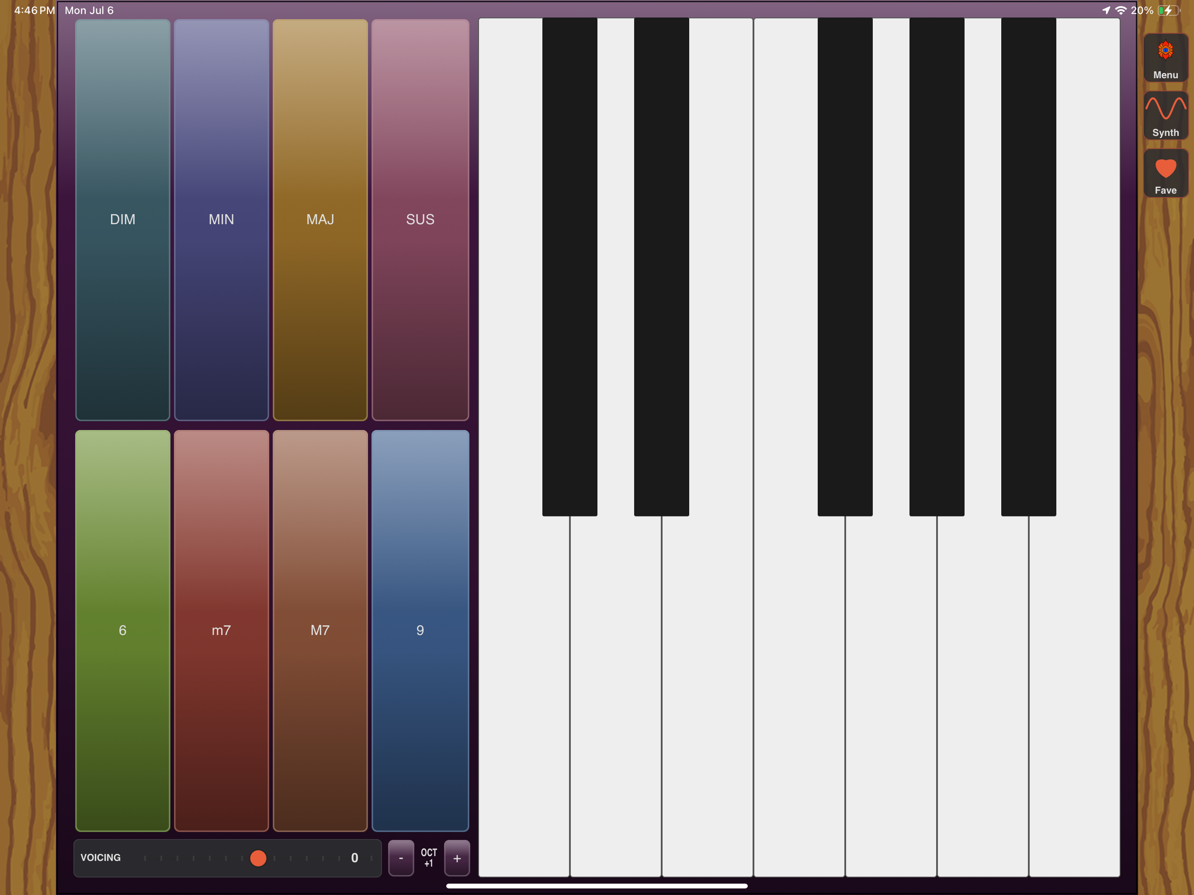
Task: Tap the home indicator bar
Action: coord(597,886)
